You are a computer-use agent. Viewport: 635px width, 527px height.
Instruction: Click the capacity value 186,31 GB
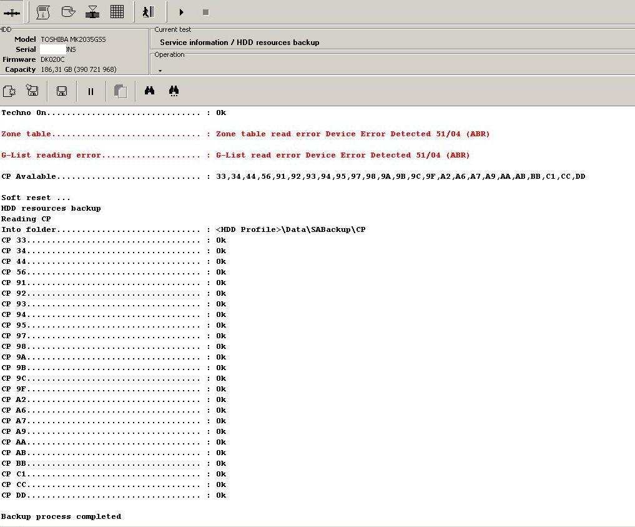[x=79, y=69]
